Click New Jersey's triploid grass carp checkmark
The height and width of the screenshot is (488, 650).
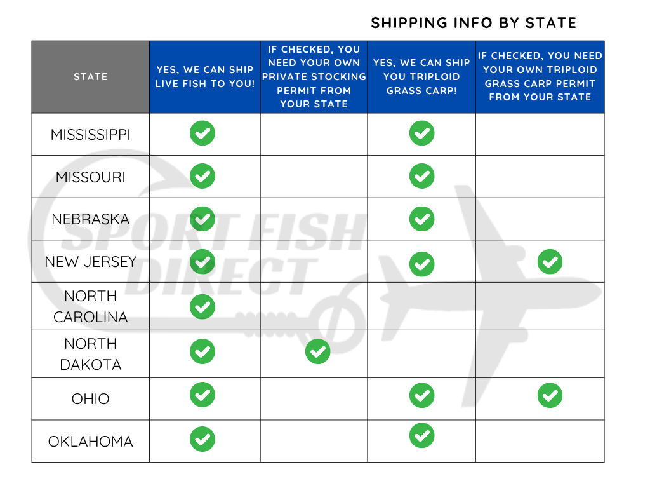click(422, 264)
